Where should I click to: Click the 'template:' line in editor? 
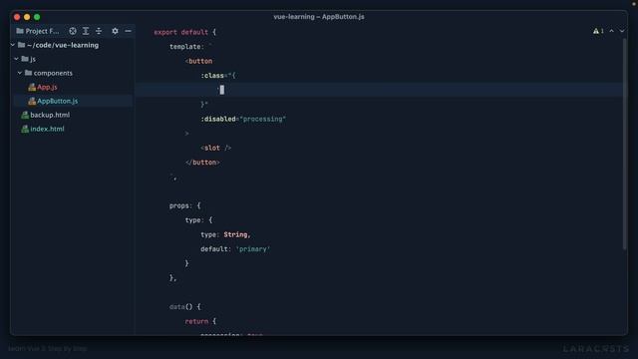click(x=190, y=47)
